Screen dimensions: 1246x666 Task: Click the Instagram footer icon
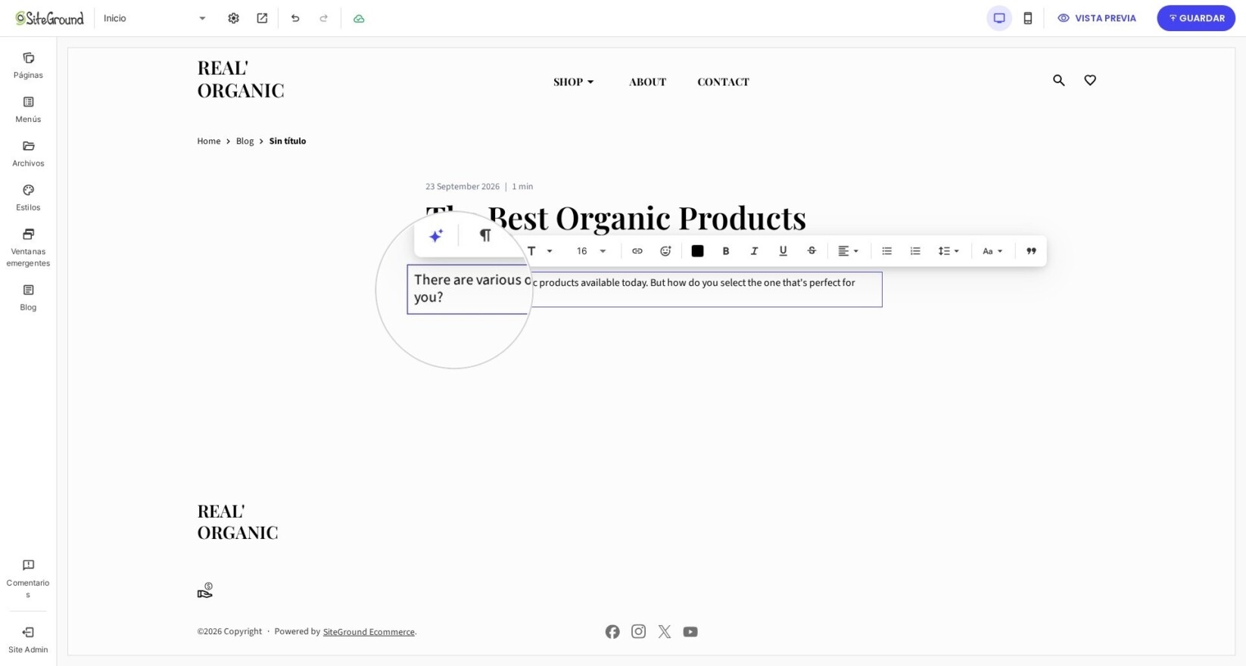pyautogui.click(x=639, y=632)
